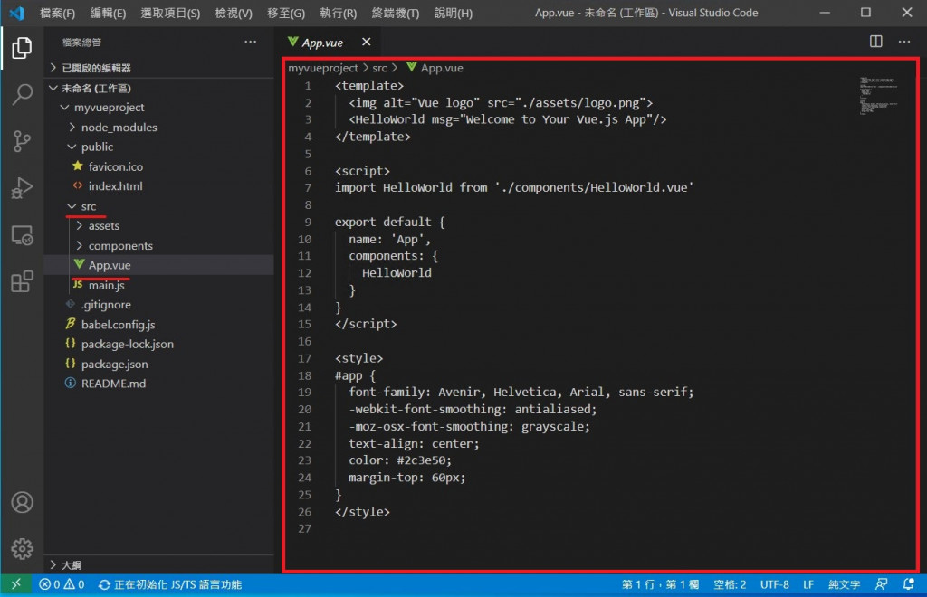The width and height of the screenshot is (927, 597).
Task: Click line number 9 in the gutter
Action: (x=308, y=222)
